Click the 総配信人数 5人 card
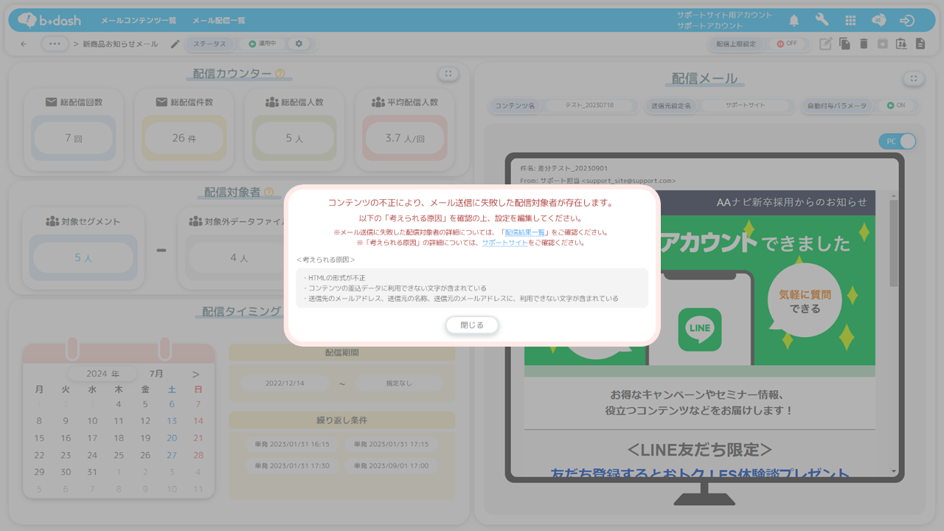 294,128
